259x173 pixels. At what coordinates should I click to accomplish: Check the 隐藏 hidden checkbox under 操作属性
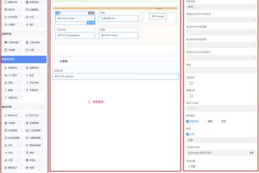click(205, 122)
